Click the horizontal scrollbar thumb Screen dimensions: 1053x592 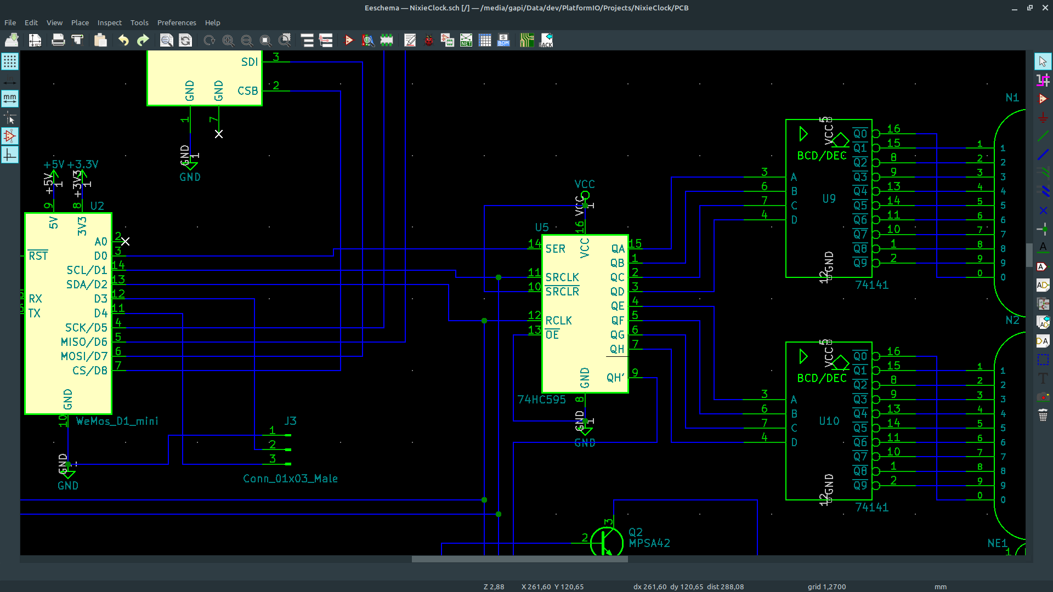point(519,559)
